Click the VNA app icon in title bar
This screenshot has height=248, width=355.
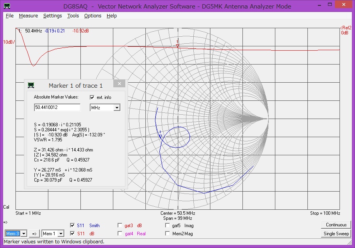tap(7, 6)
